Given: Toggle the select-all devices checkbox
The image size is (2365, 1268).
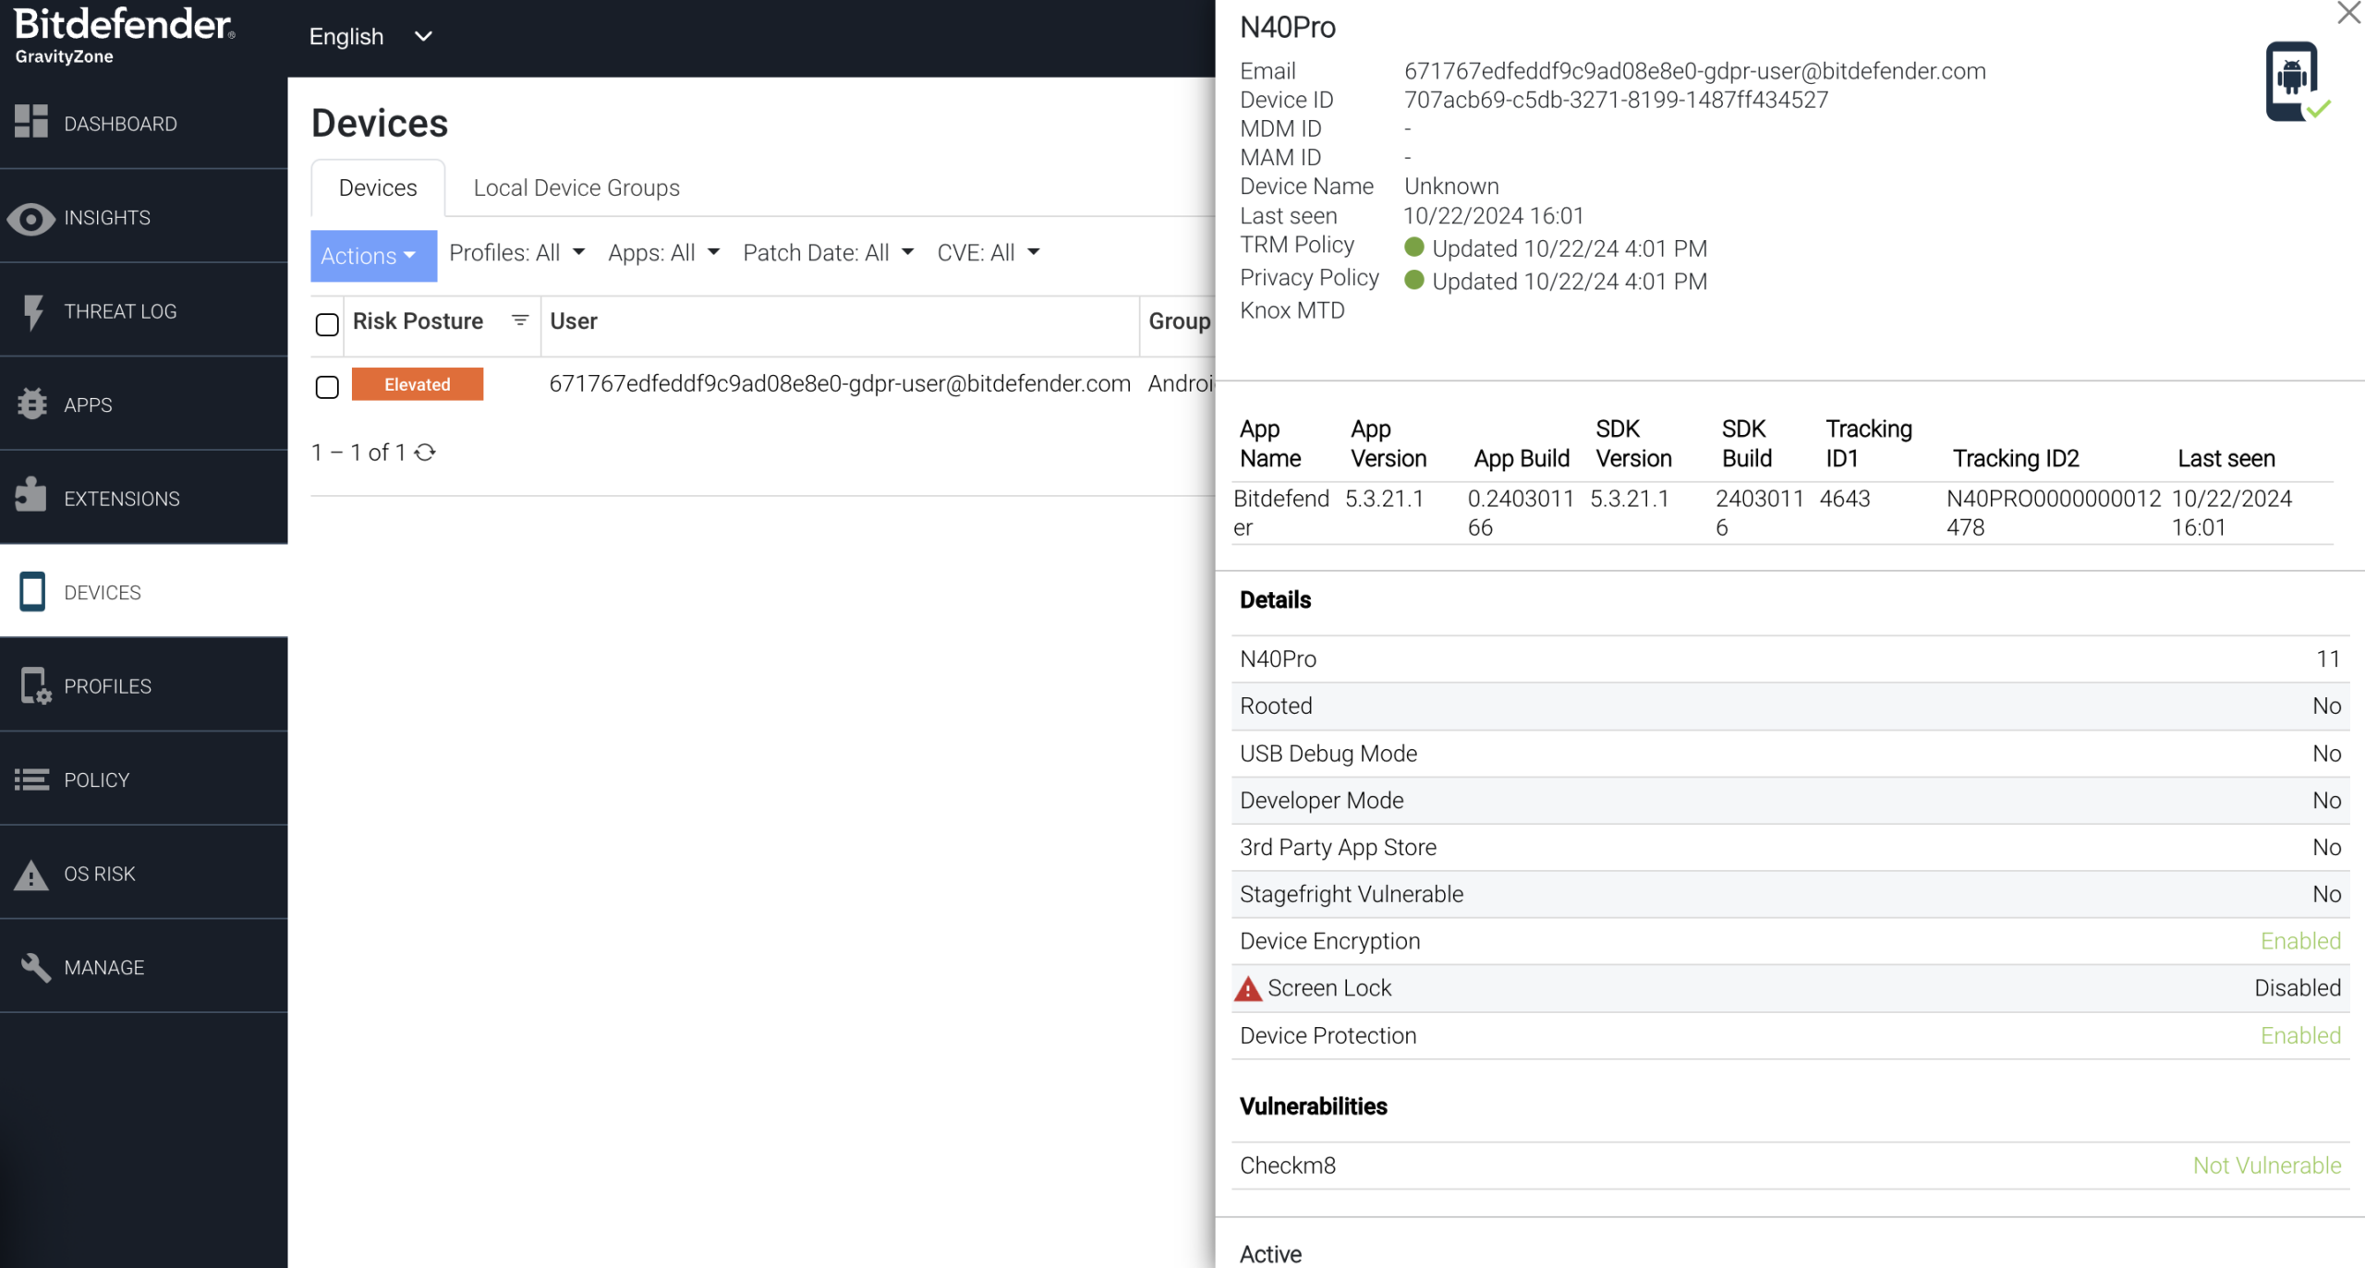Looking at the screenshot, I should coord(327,324).
